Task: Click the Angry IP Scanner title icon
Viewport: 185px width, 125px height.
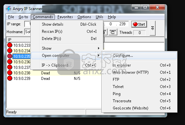Action: coord(8,9)
